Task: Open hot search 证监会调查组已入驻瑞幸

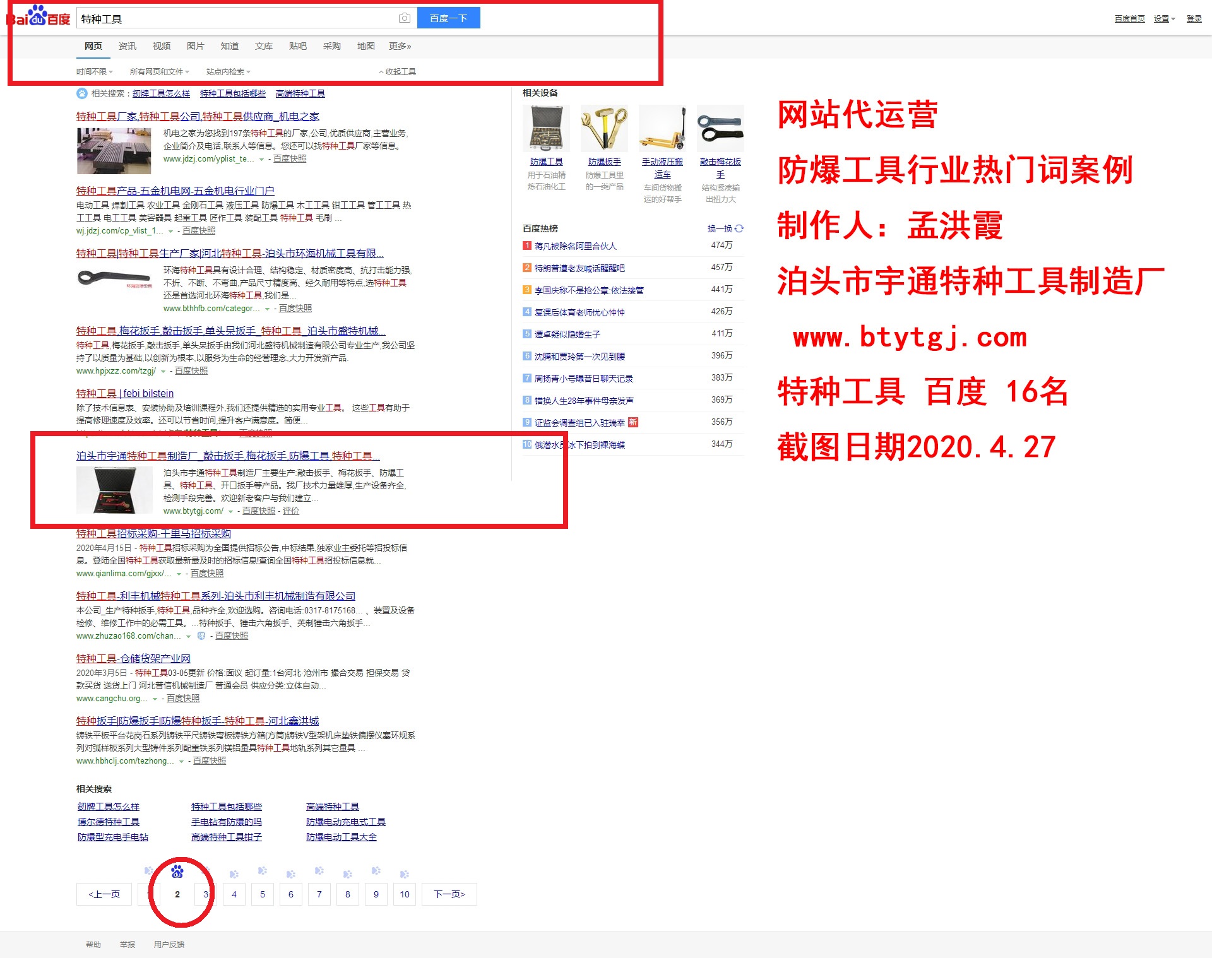Action: click(x=579, y=423)
